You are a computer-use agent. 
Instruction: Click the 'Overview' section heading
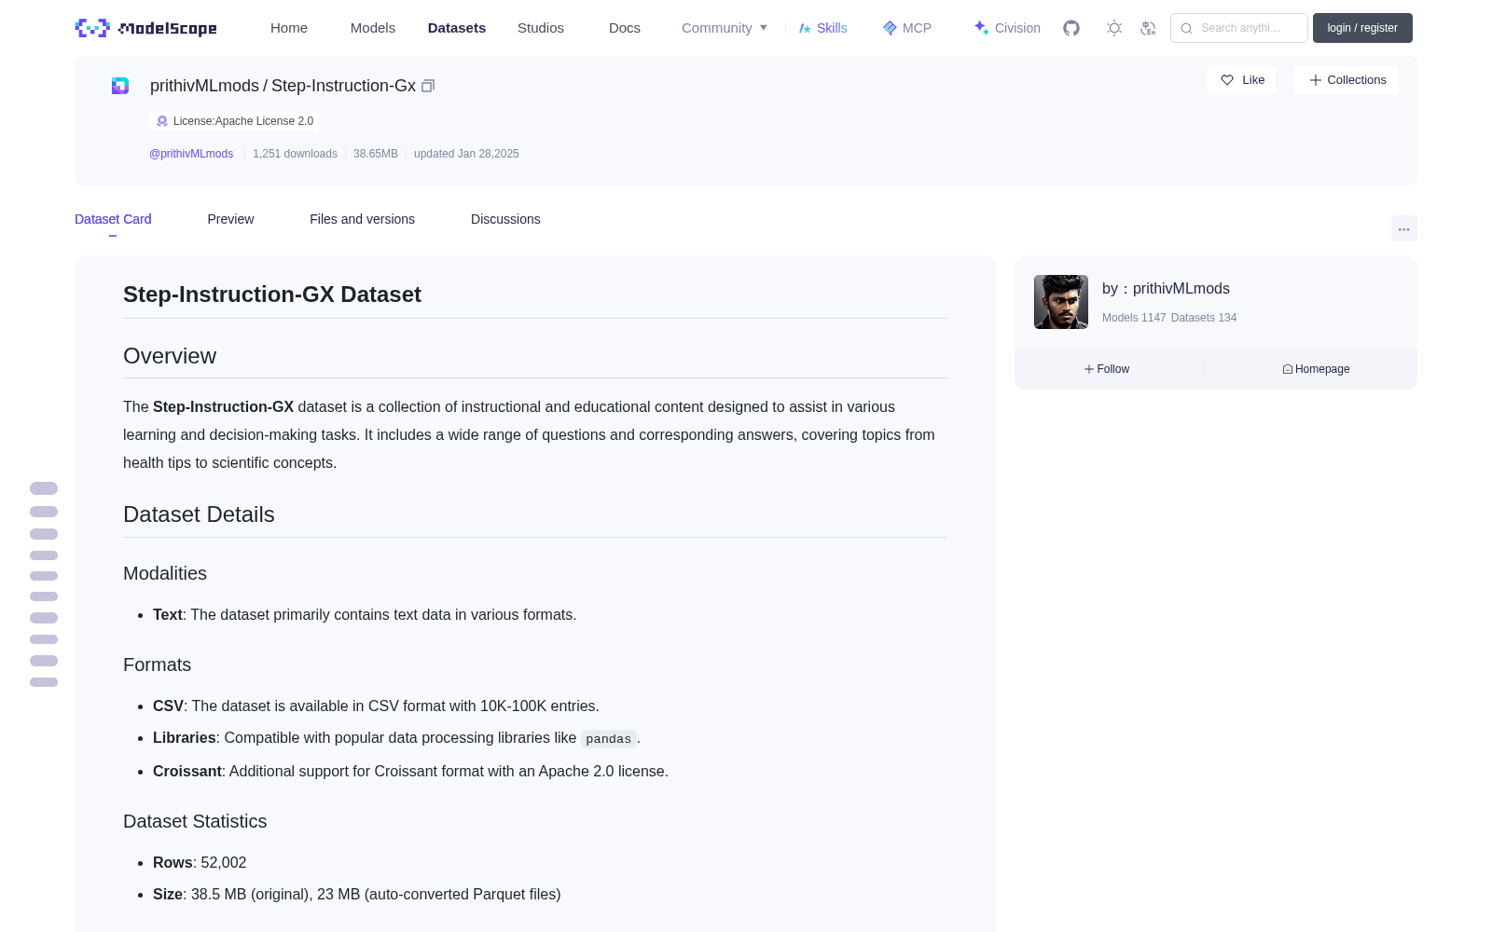170,356
